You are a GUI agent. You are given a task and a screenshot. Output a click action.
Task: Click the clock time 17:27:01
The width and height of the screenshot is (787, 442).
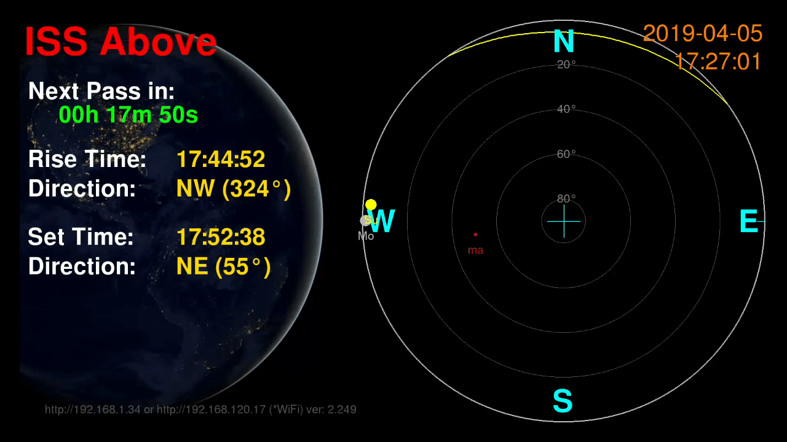tap(718, 61)
